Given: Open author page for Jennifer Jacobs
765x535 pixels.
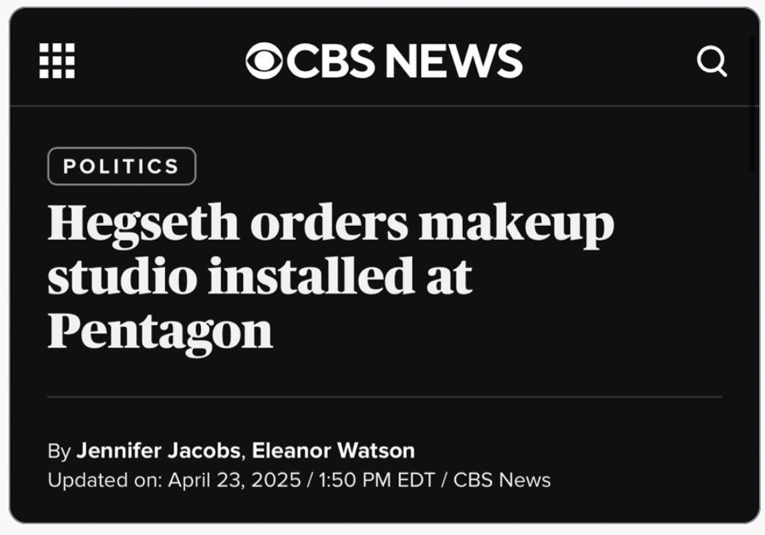Looking at the screenshot, I should point(158,450).
